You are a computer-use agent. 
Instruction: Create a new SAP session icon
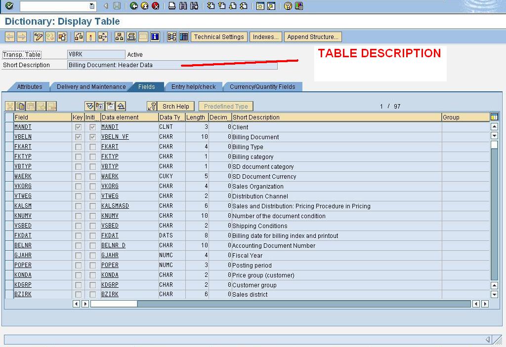tap(259, 6)
